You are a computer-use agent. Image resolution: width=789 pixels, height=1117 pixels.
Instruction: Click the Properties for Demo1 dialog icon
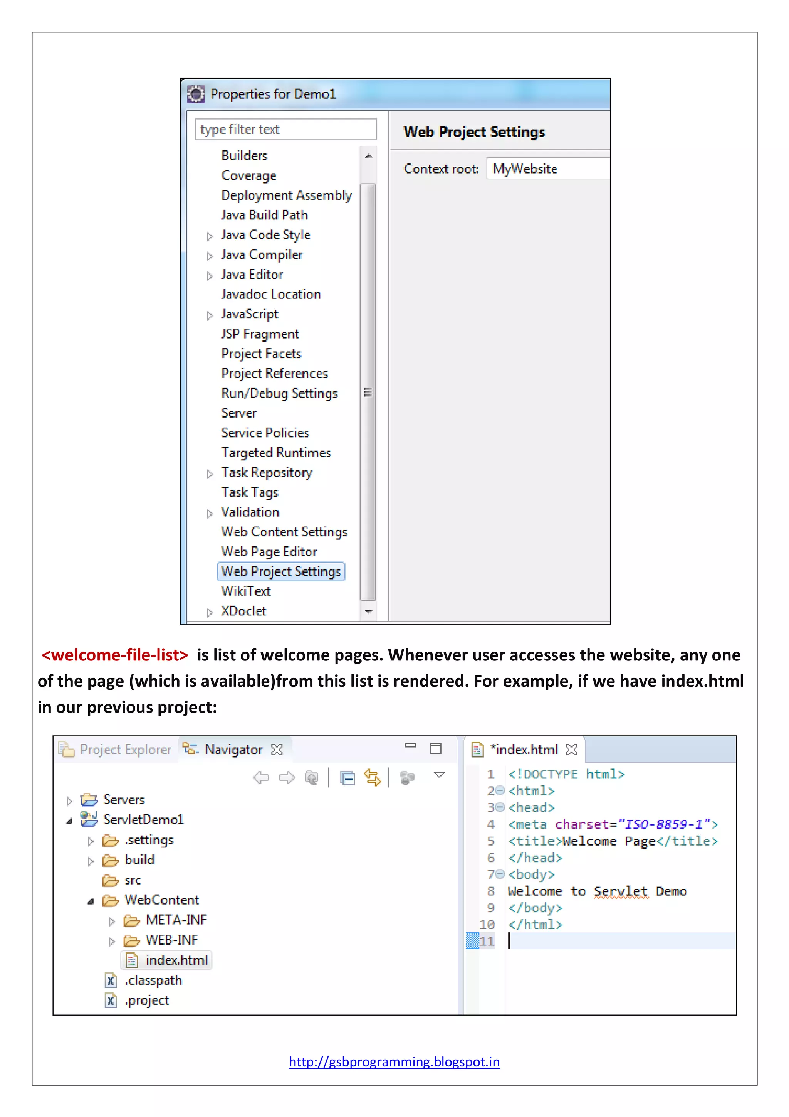point(196,94)
